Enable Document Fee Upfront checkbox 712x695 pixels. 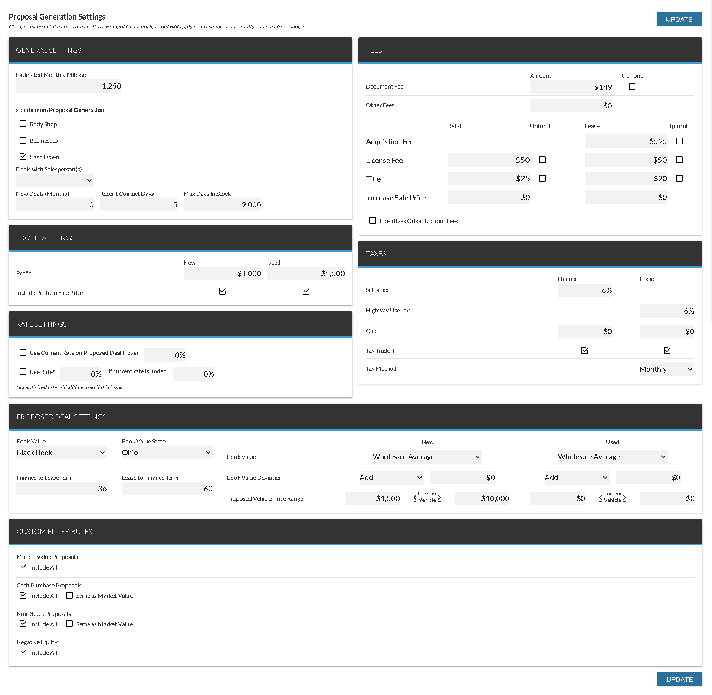point(632,87)
